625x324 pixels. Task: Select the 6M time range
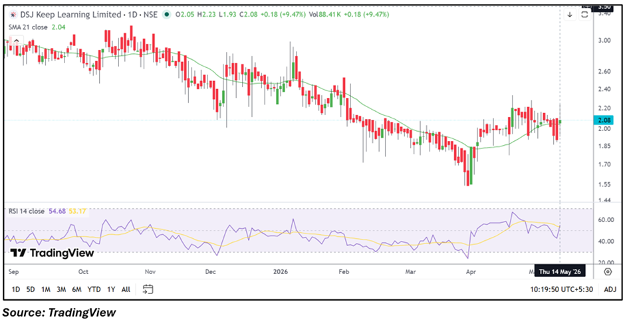coord(76,289)
